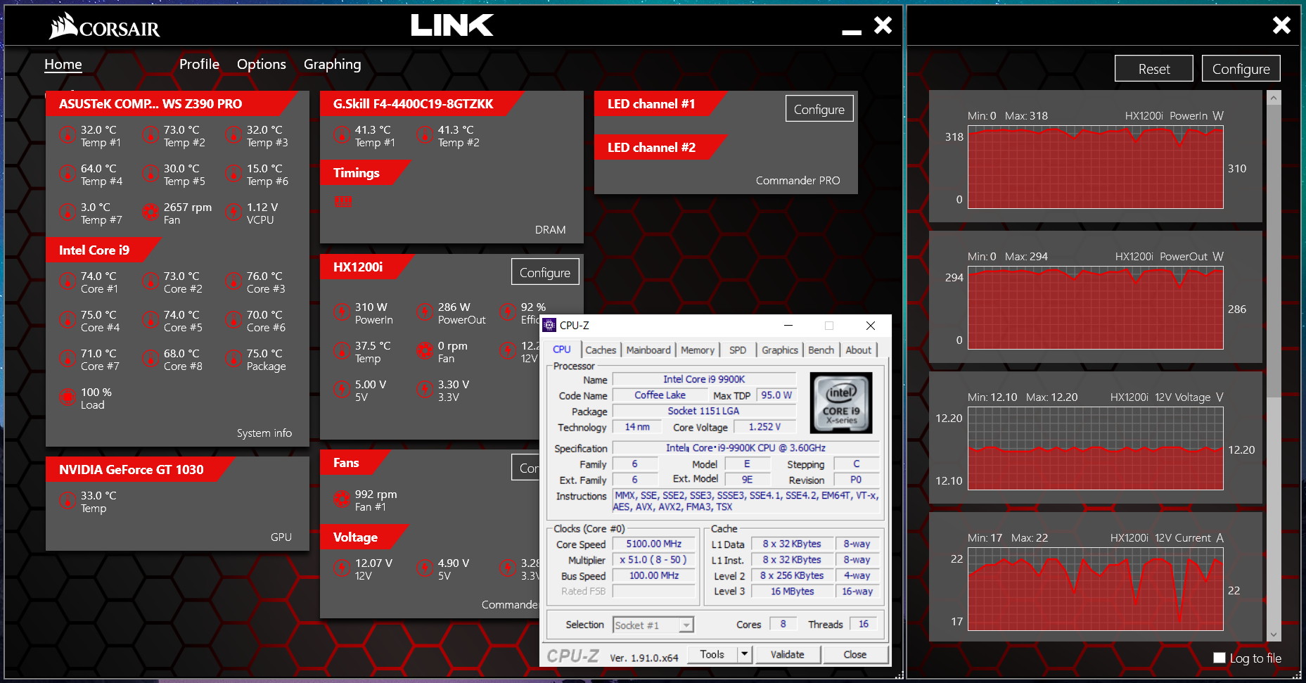Switch to the SPD tab in CPU-Z

tap(738, 350)
